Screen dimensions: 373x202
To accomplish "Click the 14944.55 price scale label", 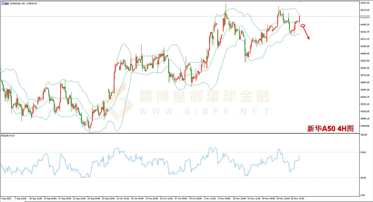I will click(365, 126).
